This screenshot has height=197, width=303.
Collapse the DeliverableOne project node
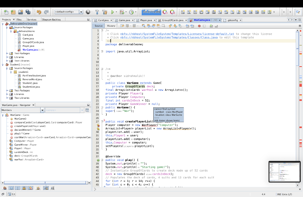click(x=3, y=24)
